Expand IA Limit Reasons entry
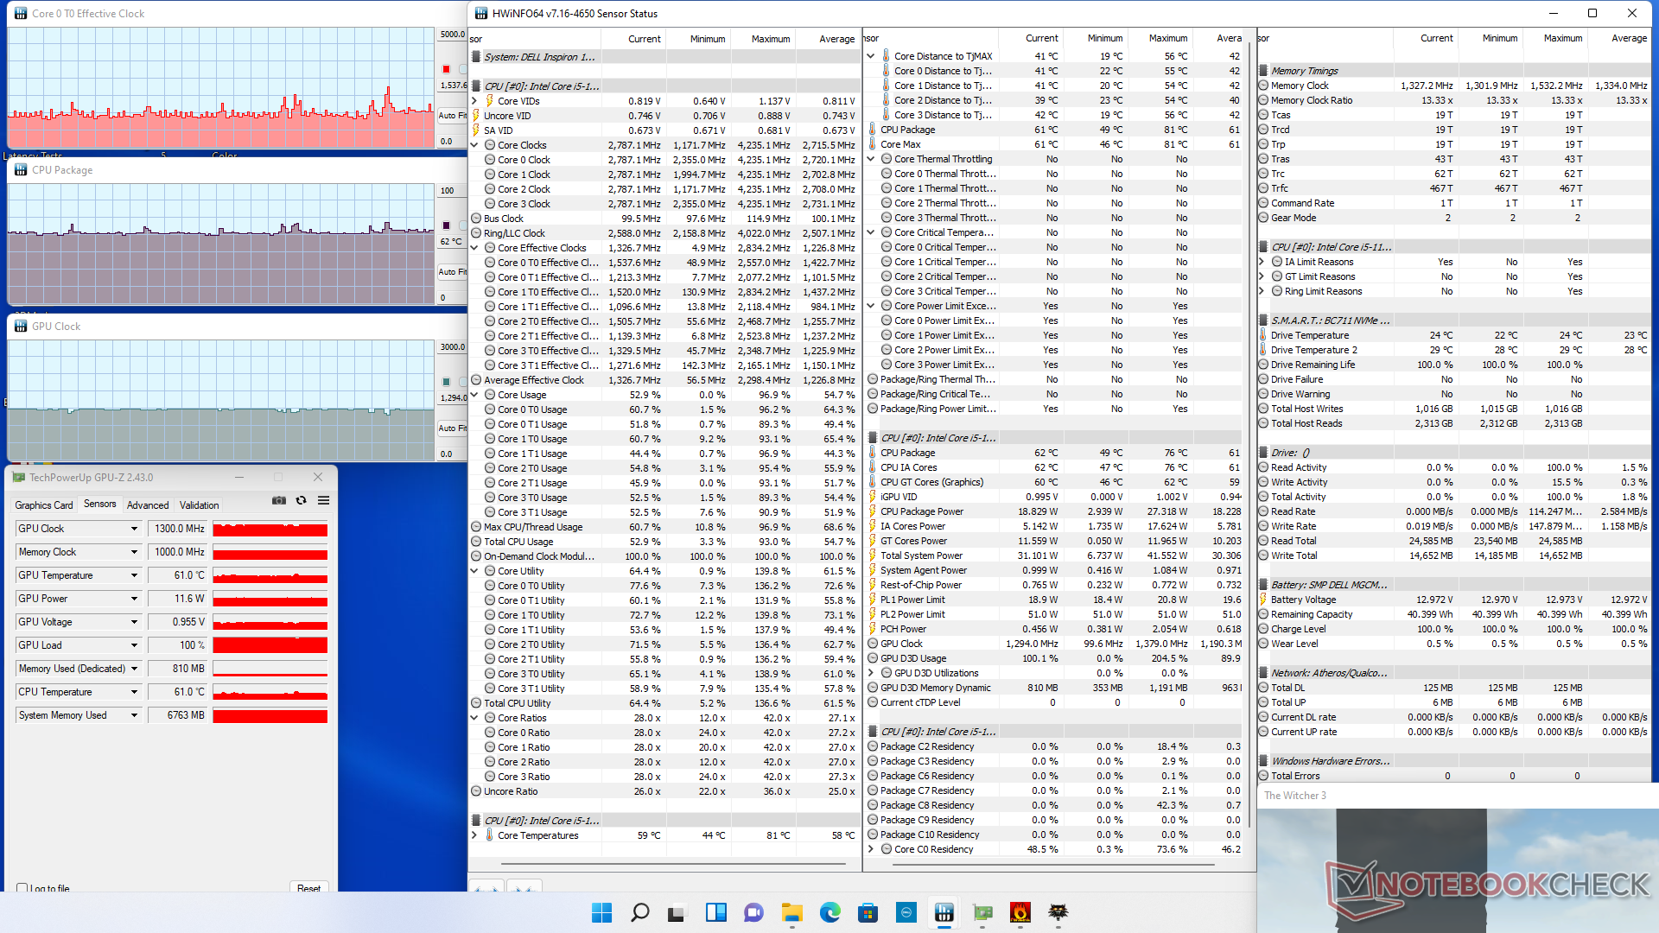Image resolution: width=1659 pixels, height=933 pixels. (x=1262, y=262)
